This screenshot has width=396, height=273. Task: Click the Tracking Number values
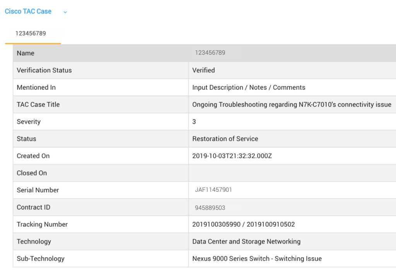point(243,224)
